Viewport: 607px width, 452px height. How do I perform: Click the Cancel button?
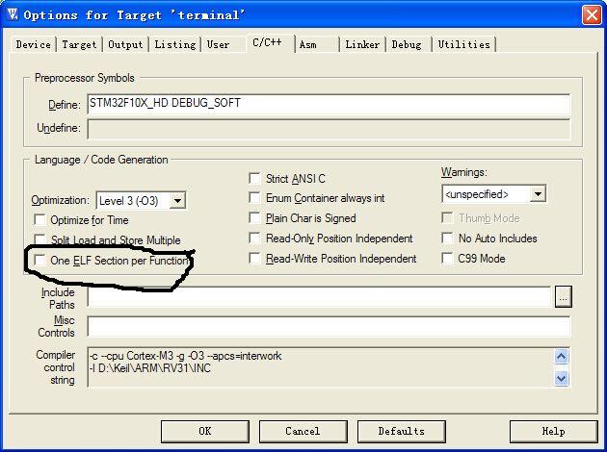pos(303,431)
